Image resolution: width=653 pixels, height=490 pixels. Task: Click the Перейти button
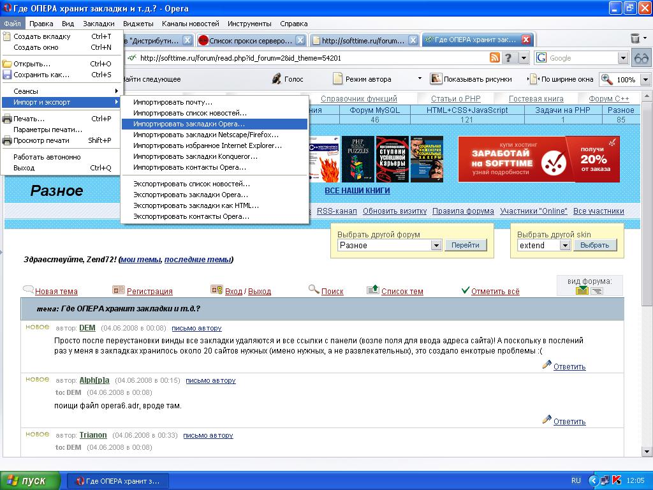pyautogui.click(x=465, y=245)
